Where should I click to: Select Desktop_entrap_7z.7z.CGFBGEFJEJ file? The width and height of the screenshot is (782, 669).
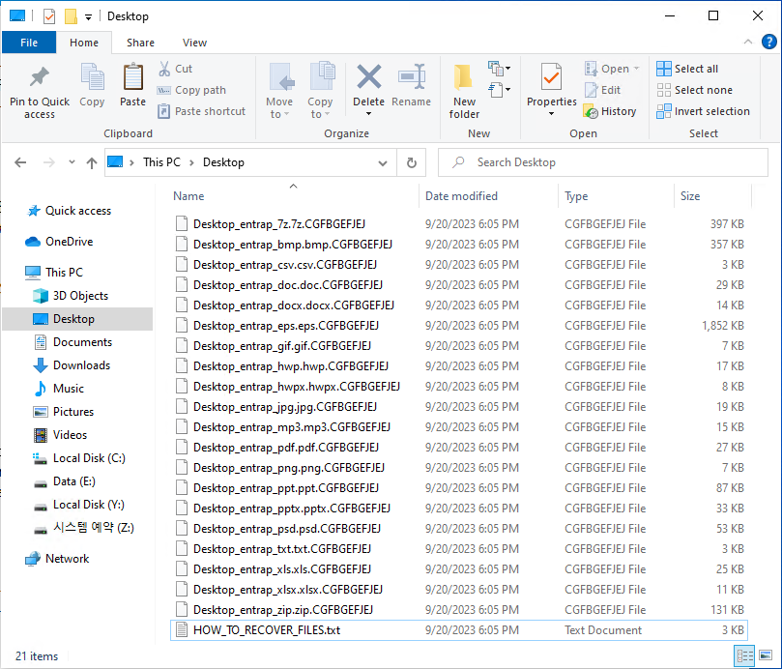tap(459, 224)
